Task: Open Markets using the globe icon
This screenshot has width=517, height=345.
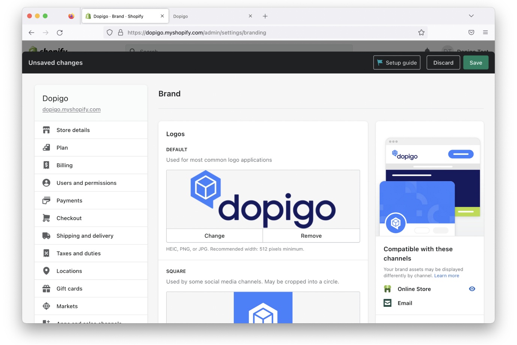Action: pos(47,306)
